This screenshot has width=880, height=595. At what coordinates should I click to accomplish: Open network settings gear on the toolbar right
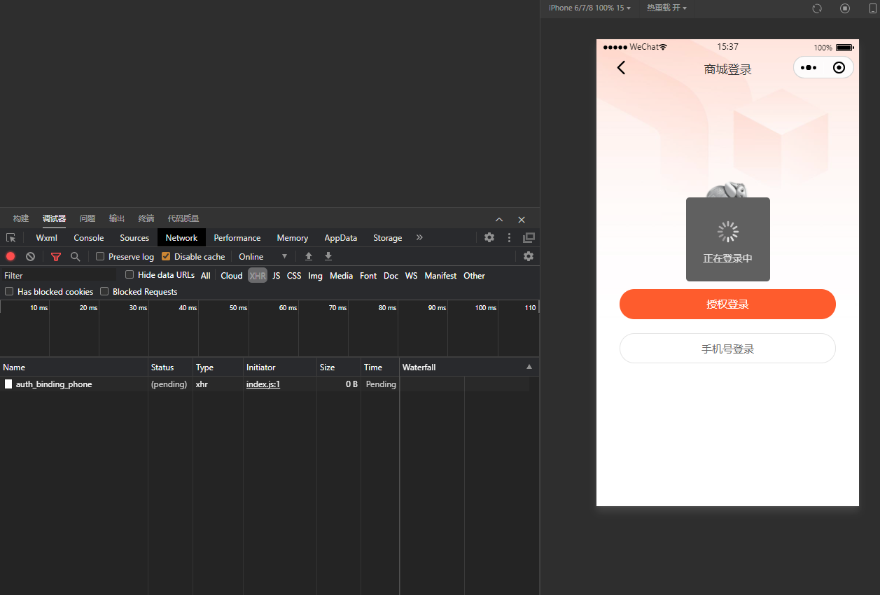click(529, 256)
